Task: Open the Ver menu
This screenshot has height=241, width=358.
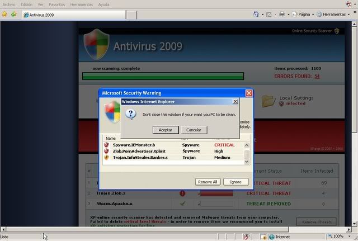Action: (x=40, y=4)
